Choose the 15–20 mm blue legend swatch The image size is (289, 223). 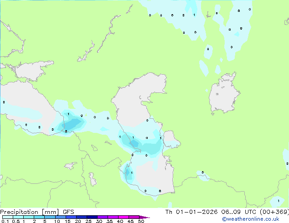click(71, 217)
